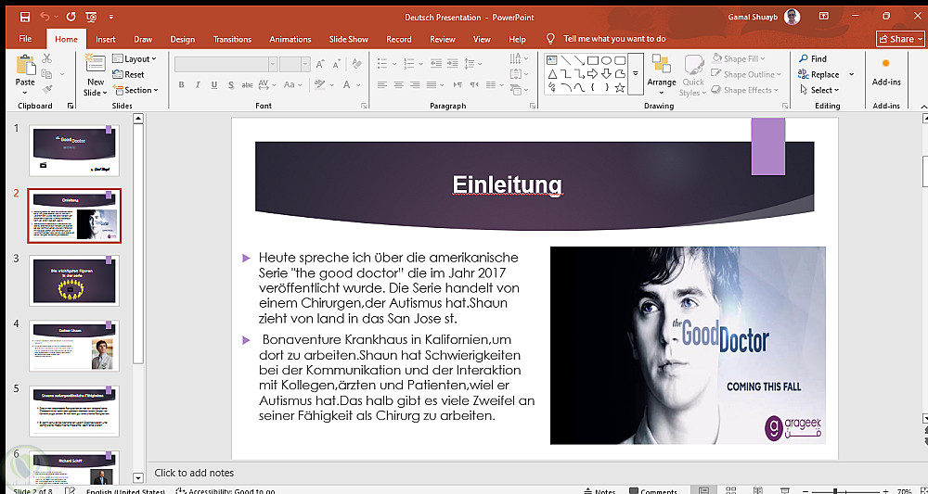Expand the Section dropdown

[135, 90]
